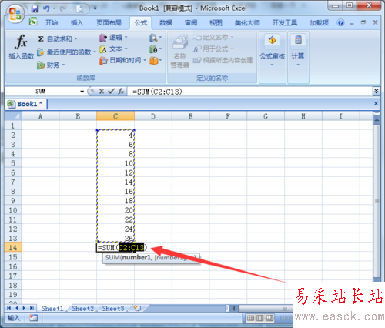385x328 pixels.
Task: Click macro record icon in status bar
Action: (33, 318)
